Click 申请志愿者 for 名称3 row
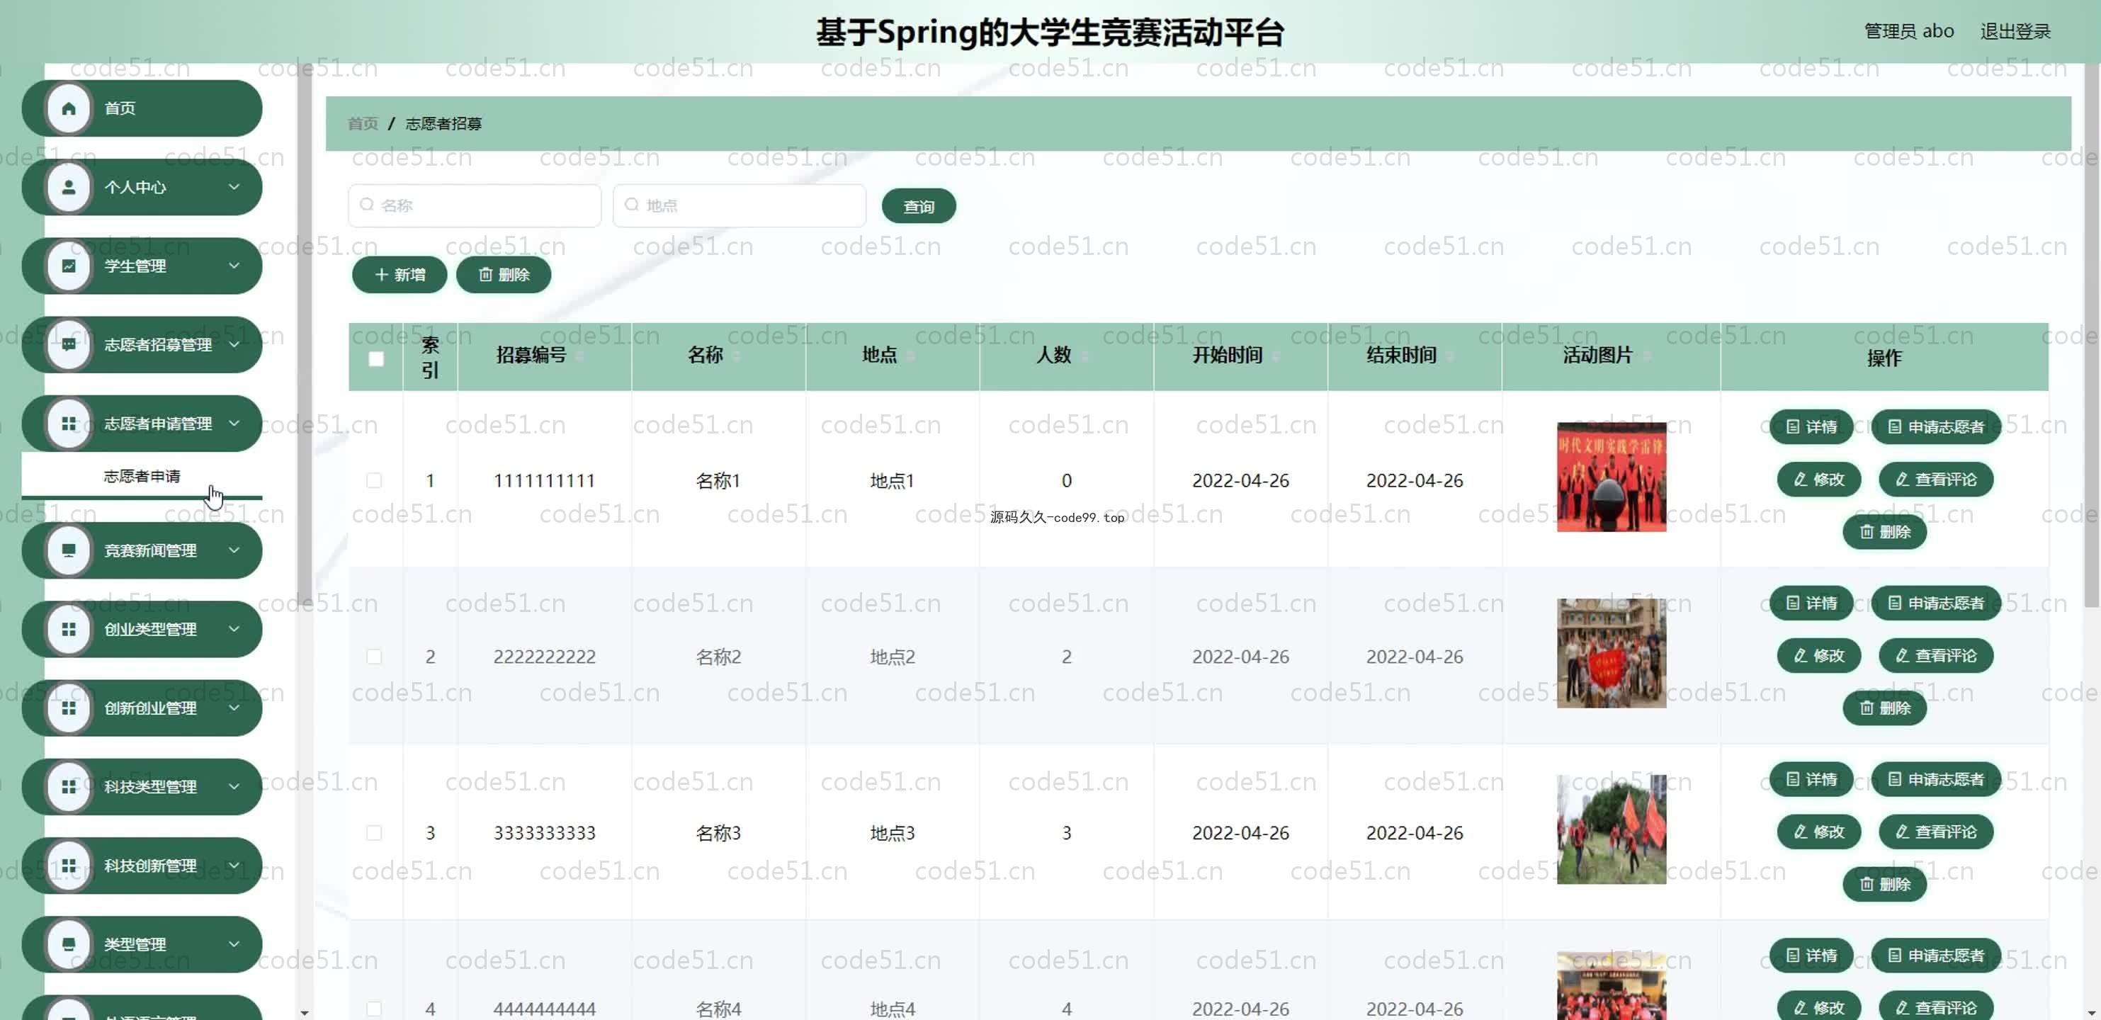The height and width of the screenshot is (1020, 2101). tap(1936, 778)
